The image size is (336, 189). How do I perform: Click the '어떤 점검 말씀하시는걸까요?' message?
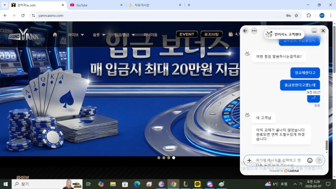click(279, 57)
